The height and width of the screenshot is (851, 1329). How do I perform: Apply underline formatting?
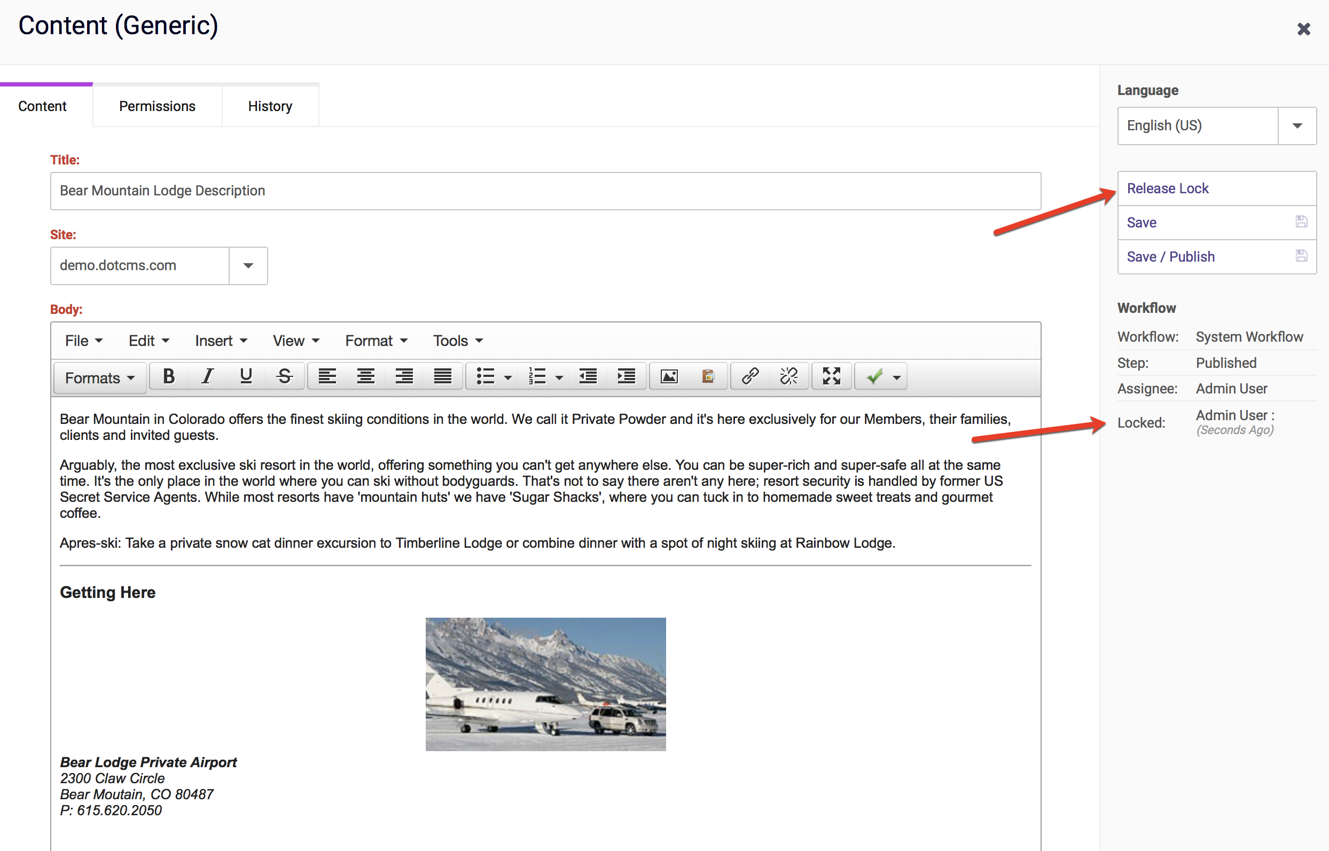[x=246, y=377]
